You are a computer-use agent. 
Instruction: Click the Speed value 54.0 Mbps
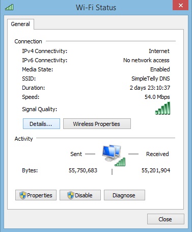coord(157,97)
